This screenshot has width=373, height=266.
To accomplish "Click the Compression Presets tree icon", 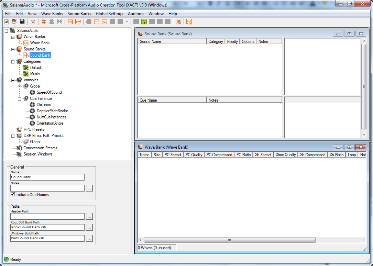I will point(19,148).
